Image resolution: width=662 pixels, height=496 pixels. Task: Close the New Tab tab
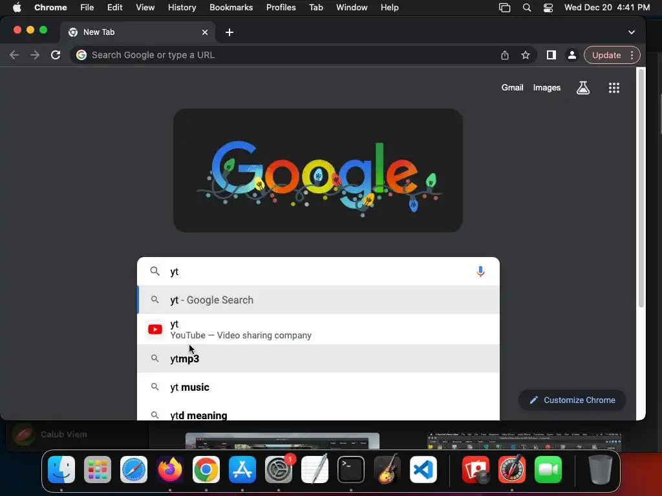(205, 32)
